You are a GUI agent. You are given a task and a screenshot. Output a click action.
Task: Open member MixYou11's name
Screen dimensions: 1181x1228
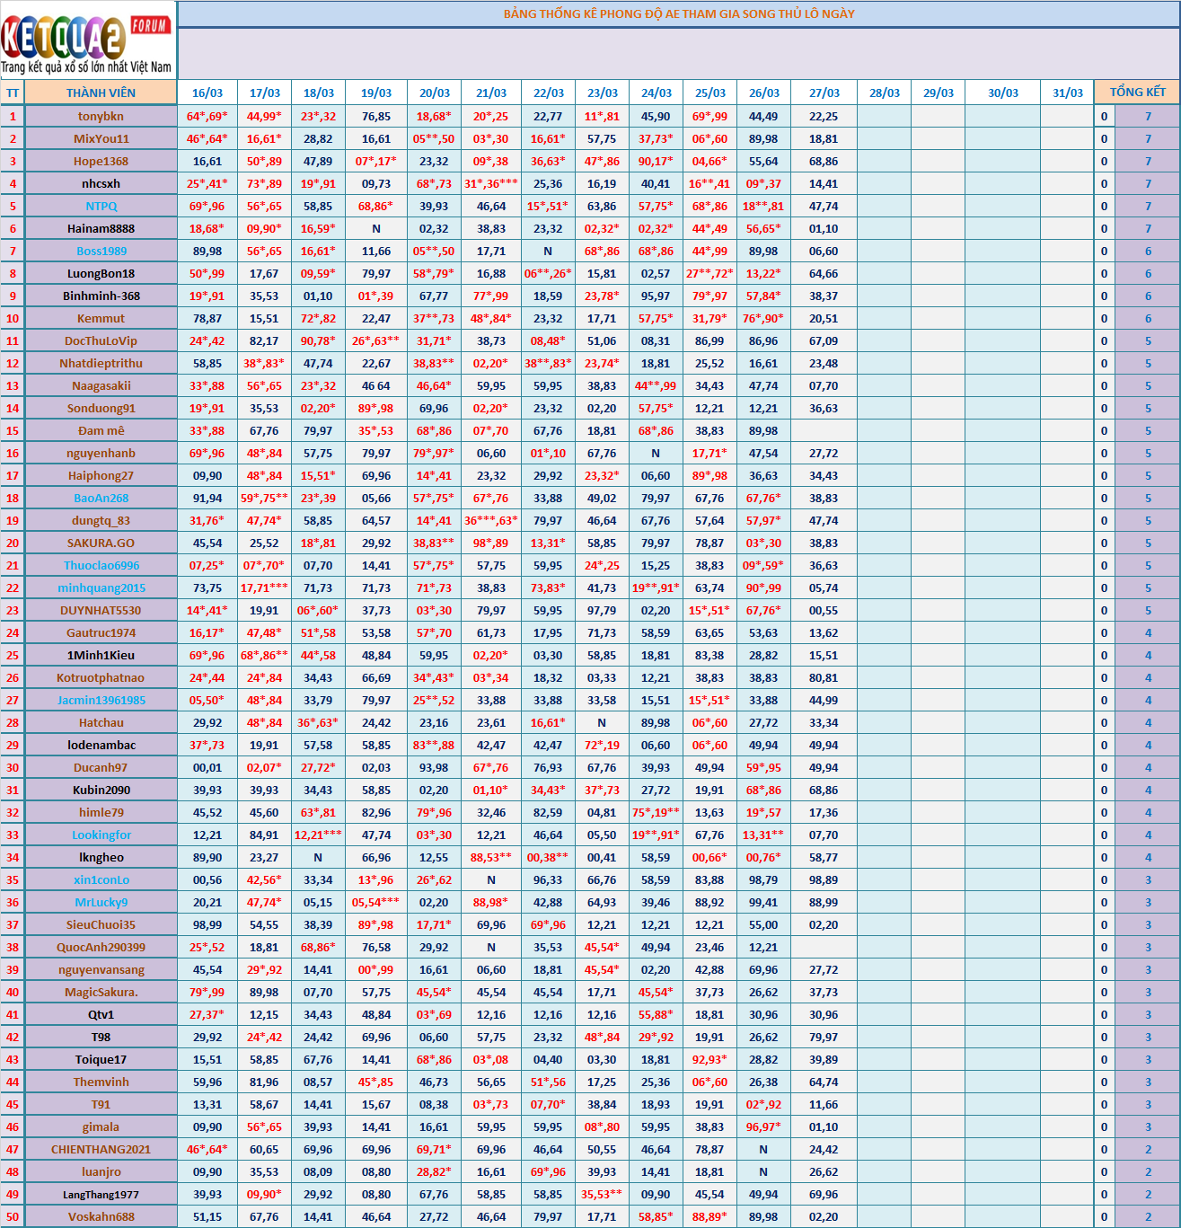pyautogui.click(x=101, y=138)
